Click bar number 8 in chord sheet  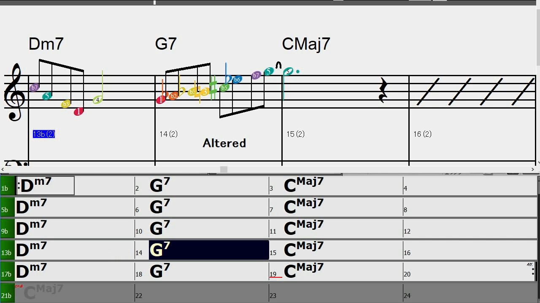click(405, 210)
